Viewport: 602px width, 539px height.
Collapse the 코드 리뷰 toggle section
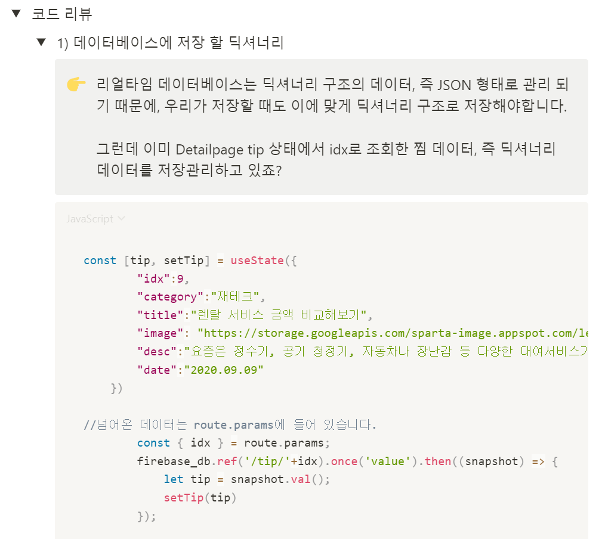tap(16, 14)
